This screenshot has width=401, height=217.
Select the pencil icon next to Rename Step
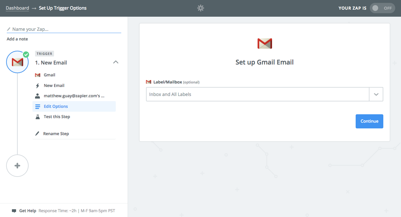[x=38, y=134]
